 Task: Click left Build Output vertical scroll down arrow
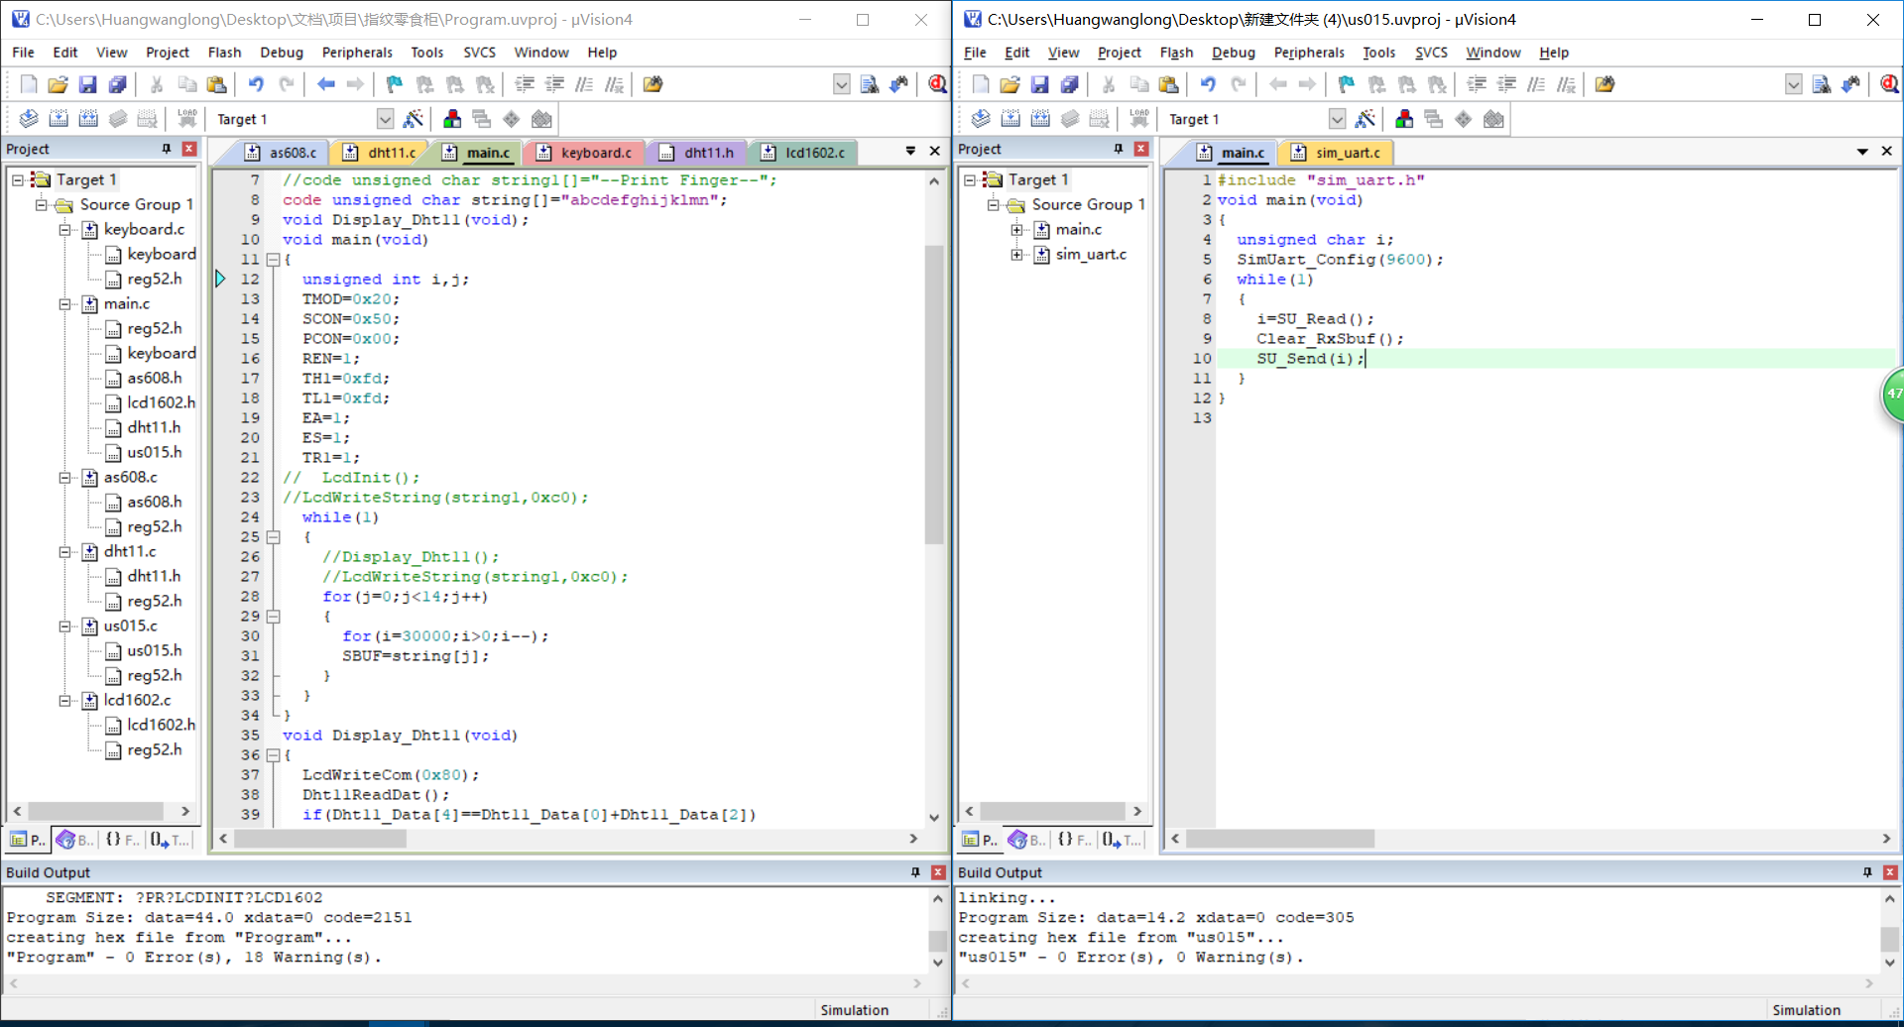(x=937, y=963)
